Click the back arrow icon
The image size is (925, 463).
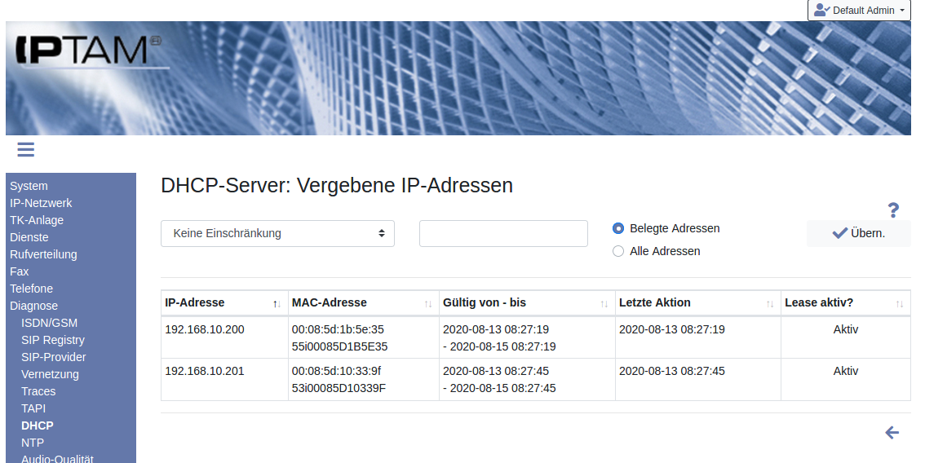click(x=892, y=433)
